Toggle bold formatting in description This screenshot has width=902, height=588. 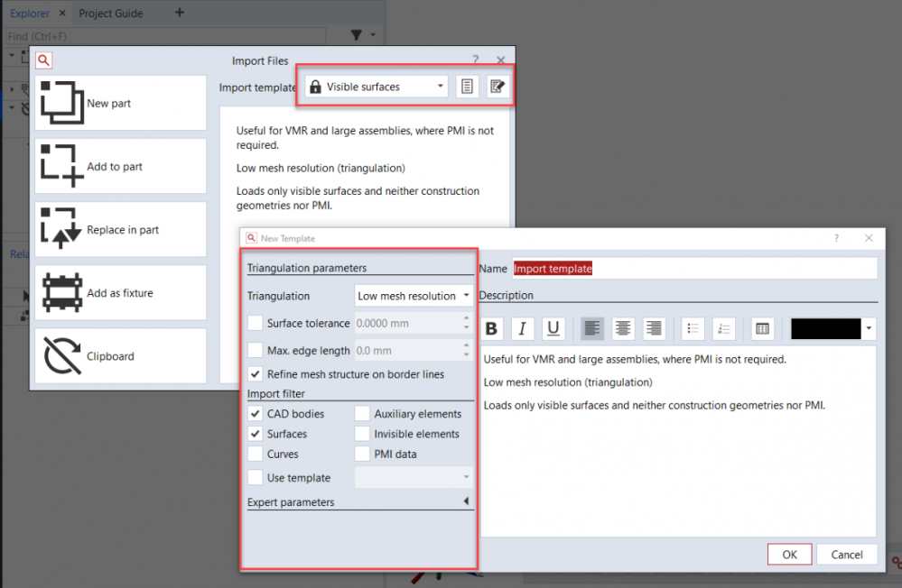[492, 328]
